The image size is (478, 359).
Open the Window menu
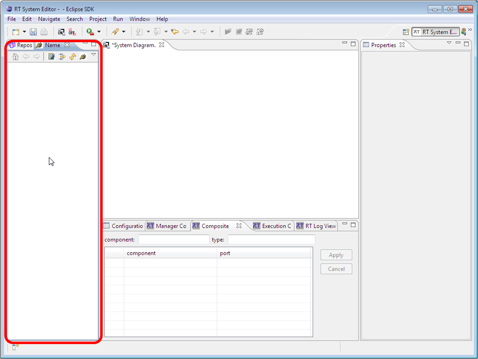tap(140, 19)
